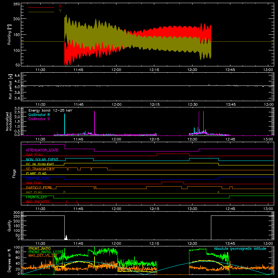278x278 pixels.
Task: Select the magenta 'Collimator 9' legend entry
Action: [39, 119]
